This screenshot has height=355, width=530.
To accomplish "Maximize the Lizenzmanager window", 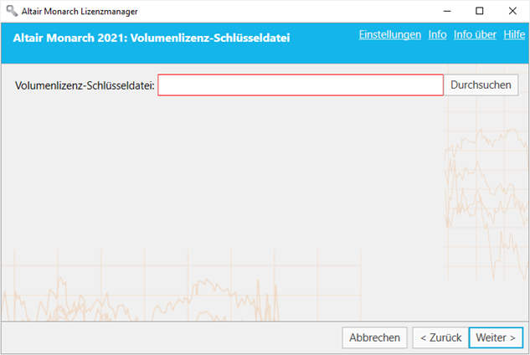I will 479,11.
